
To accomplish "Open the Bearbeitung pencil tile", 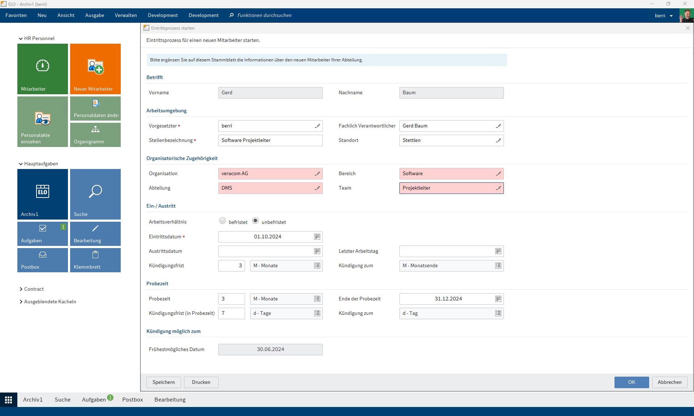I will pos(95,234).
